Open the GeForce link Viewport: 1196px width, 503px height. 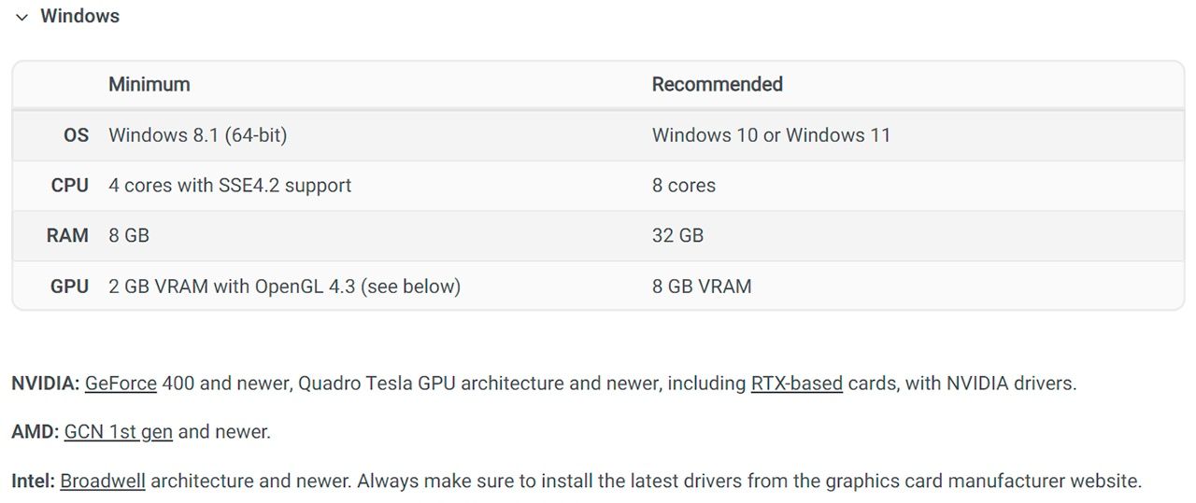click(x=121, y=383)
